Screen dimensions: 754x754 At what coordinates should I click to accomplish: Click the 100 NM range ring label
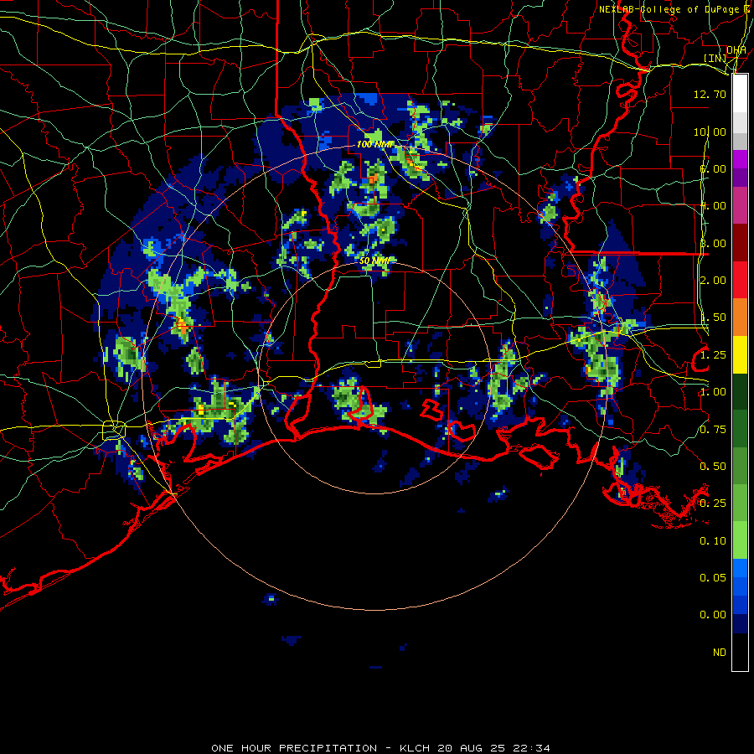[x=374, y=144]
